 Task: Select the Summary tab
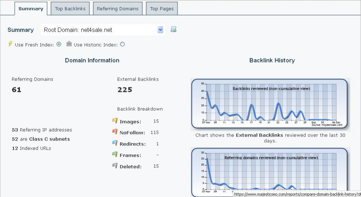[x=31, y=9]
